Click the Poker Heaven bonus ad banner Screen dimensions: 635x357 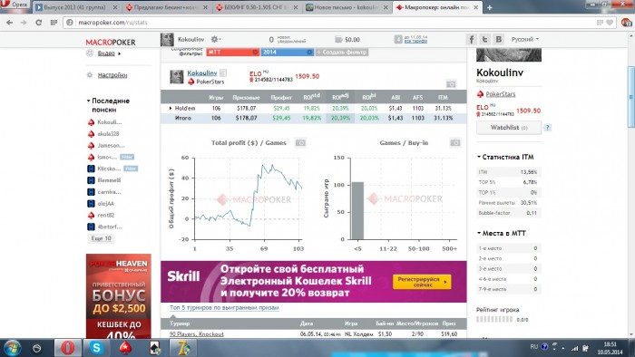[x=118, y=296]
